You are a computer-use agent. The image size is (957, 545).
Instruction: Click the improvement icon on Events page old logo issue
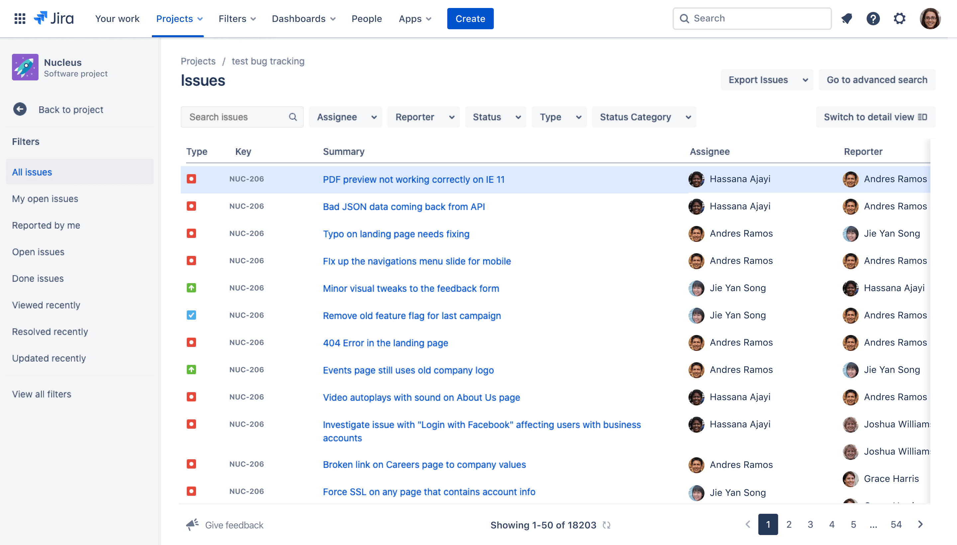(x=191, y=370)
